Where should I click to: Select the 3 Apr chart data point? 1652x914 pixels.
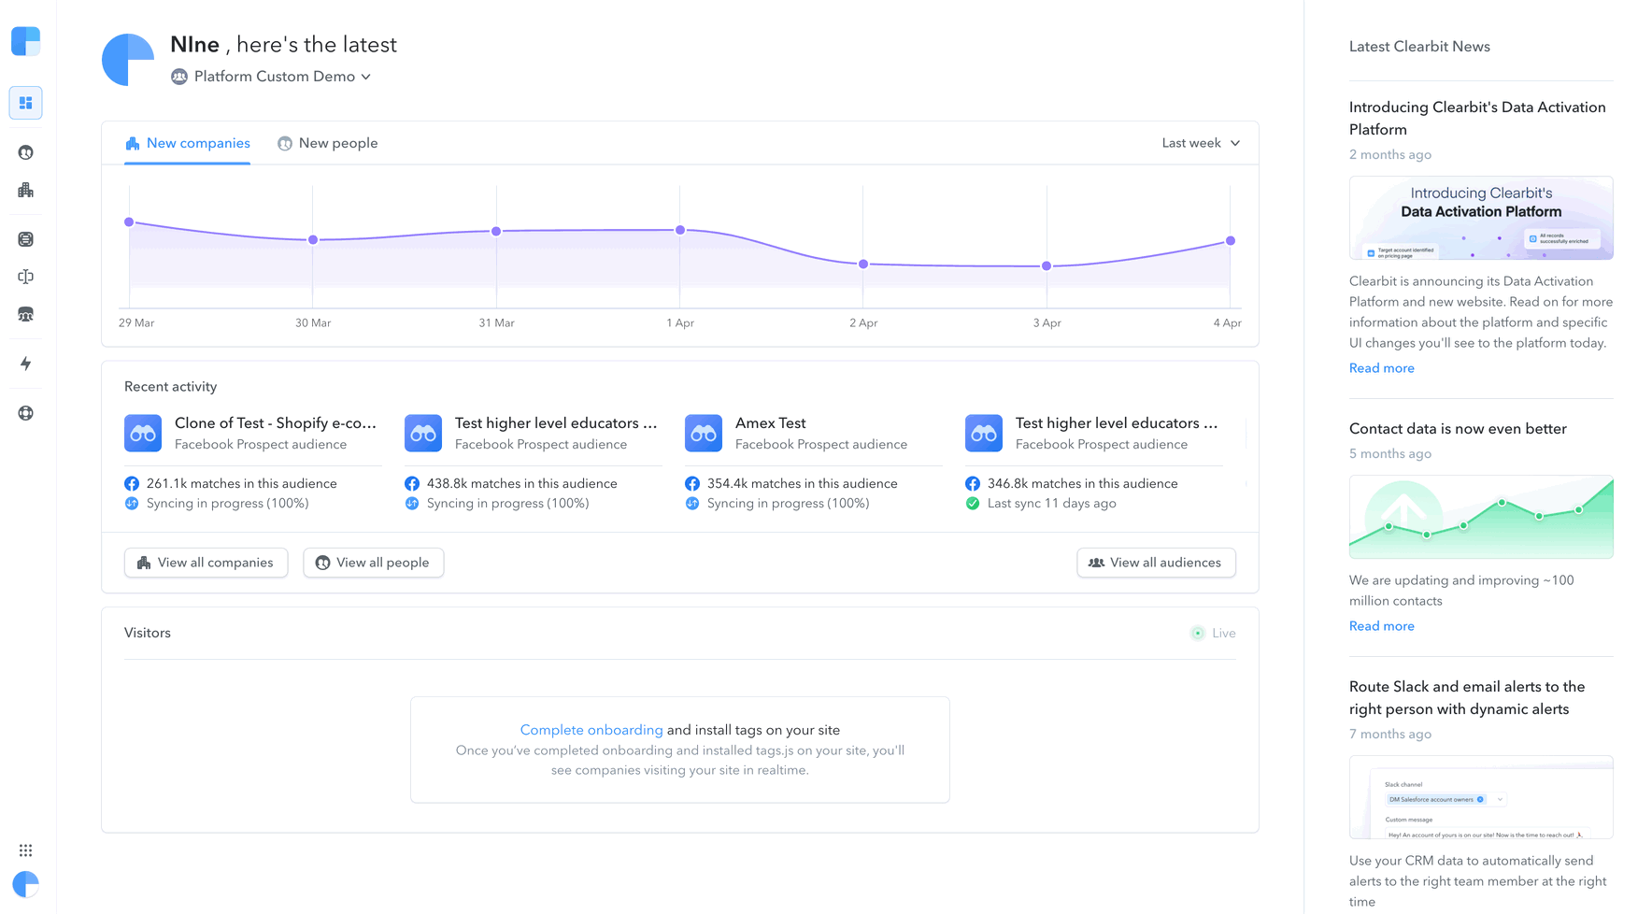pos(1047,266)
